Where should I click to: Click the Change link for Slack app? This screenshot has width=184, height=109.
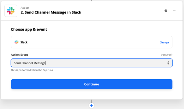click(164, 42)
